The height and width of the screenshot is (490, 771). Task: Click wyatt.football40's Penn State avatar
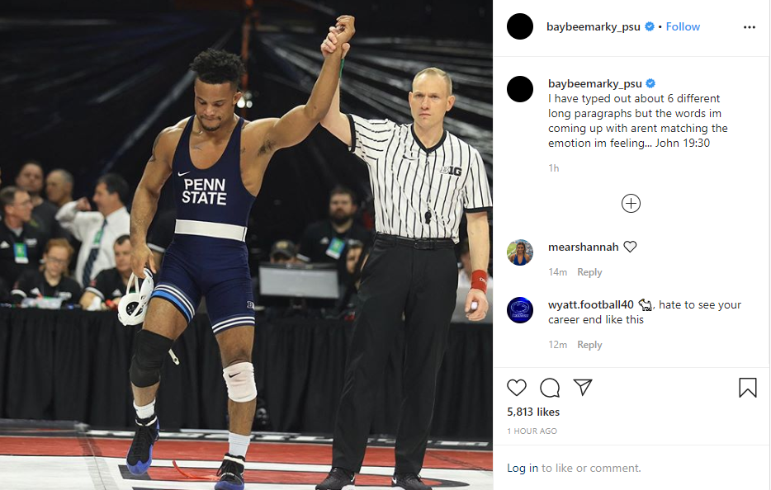[520, 310]
